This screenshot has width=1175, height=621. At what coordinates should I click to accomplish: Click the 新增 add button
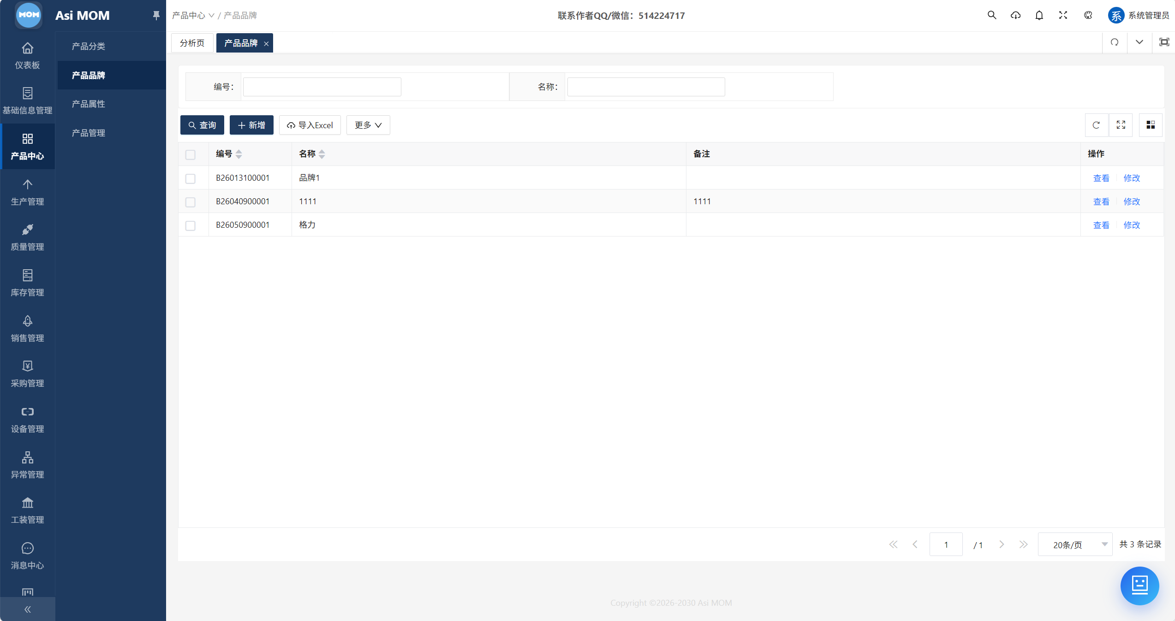[251, 125]
